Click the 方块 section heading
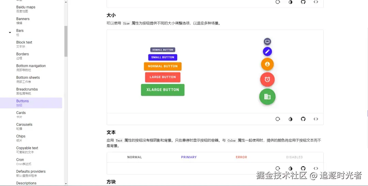 tap(111, 182)
